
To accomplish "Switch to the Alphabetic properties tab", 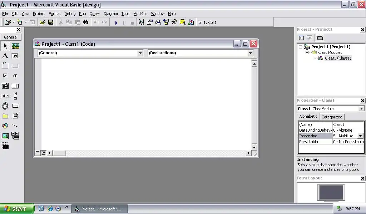I will click(308, 116).
